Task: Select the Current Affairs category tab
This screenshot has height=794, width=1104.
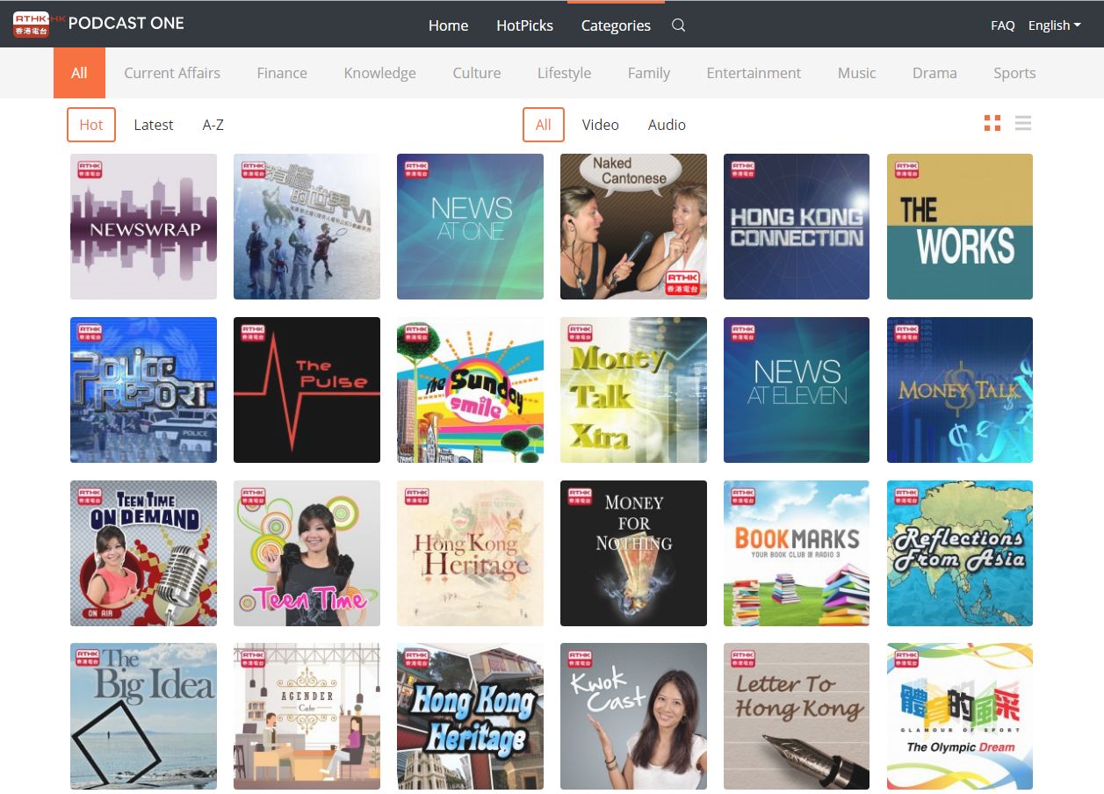Action: 172,73
